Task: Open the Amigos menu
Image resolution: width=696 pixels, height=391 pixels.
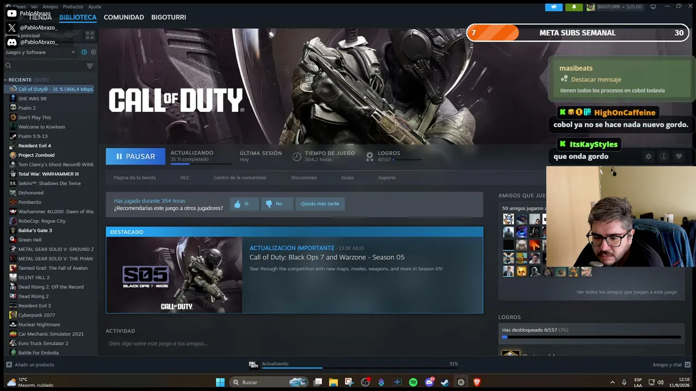Action: click(50, 7)
